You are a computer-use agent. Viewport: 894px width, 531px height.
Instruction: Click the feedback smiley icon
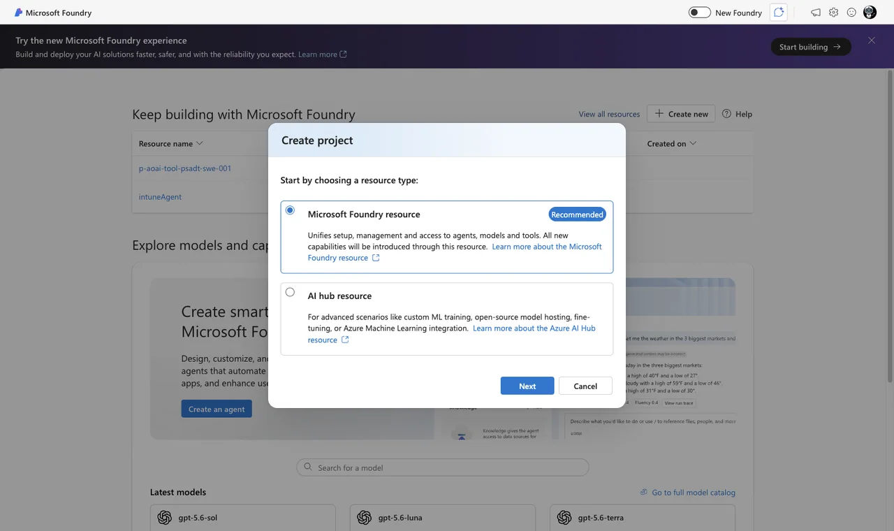[x=851, y=13]
